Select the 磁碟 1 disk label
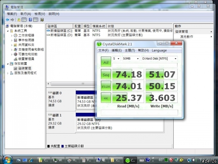 (x=57, y=115)
